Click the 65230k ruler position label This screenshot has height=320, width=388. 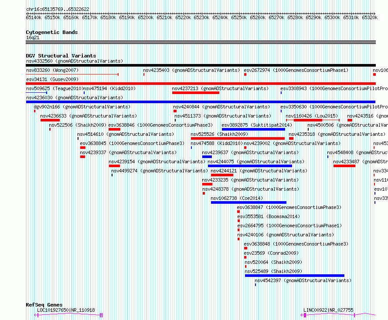coord(201,17)
